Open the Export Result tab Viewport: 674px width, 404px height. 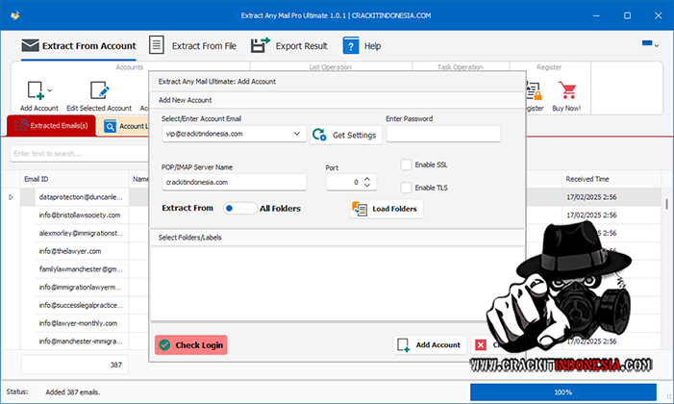289,45
